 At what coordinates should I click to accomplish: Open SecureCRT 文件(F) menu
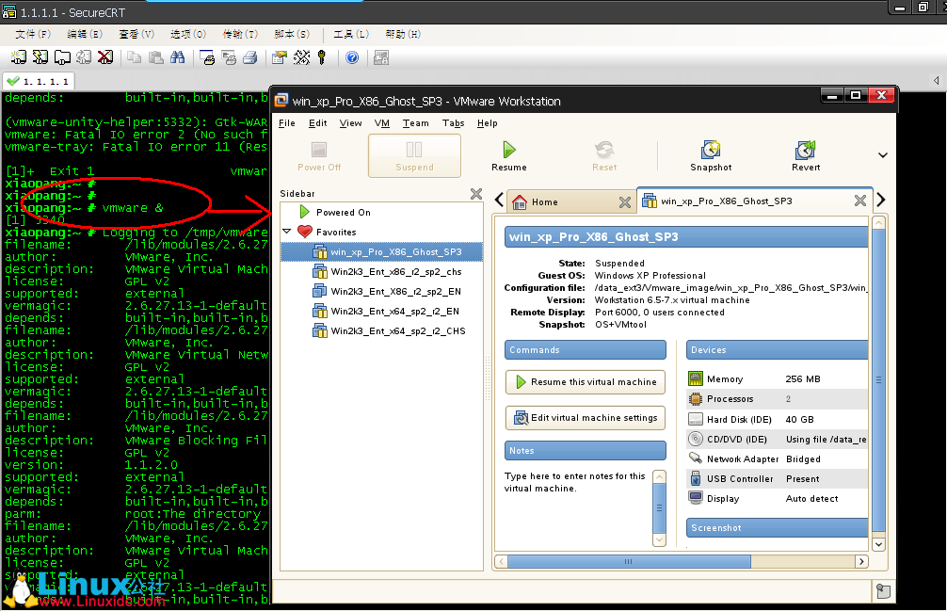[x=33, y=34]
